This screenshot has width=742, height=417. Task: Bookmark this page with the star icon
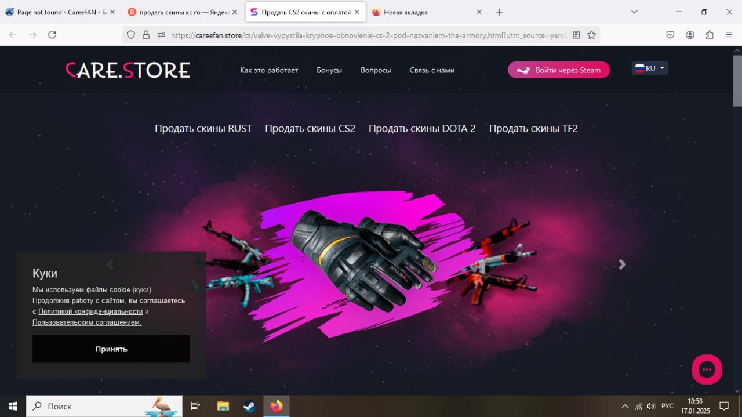(591, 35)
